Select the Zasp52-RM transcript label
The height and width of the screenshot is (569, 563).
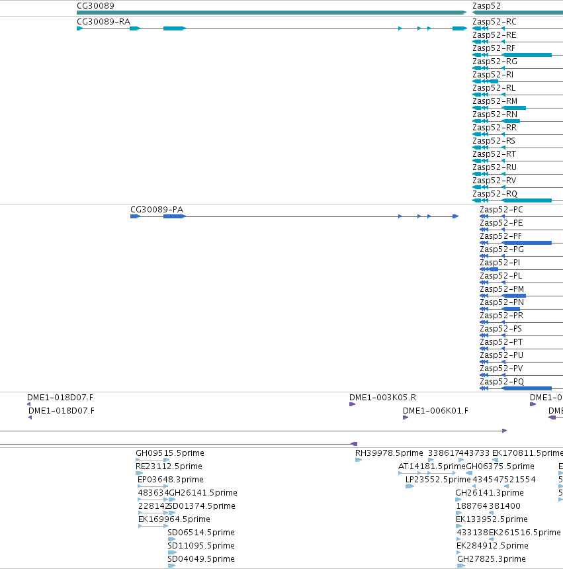(x=495, y=101)
